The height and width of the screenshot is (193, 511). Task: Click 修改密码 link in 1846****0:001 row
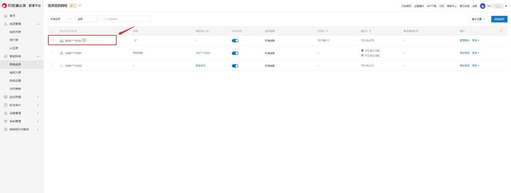click(x=464, y=53)
